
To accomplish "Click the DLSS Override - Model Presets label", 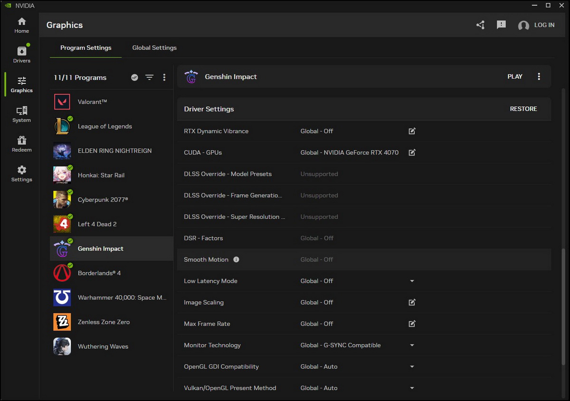I will (228, 174).
